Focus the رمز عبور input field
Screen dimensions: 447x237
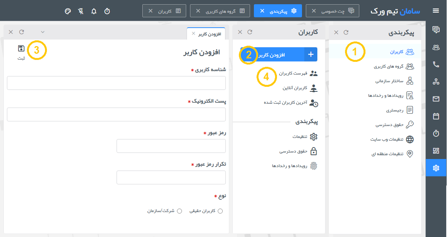pyautogui.click(x=171, y=146)
